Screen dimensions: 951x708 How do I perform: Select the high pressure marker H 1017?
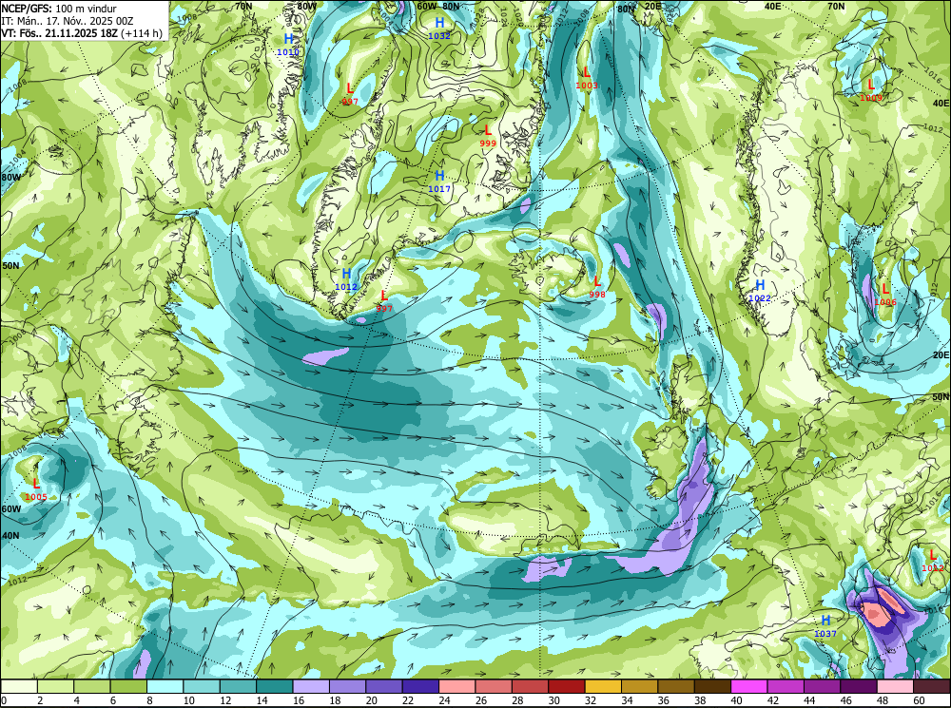[439, 181]
